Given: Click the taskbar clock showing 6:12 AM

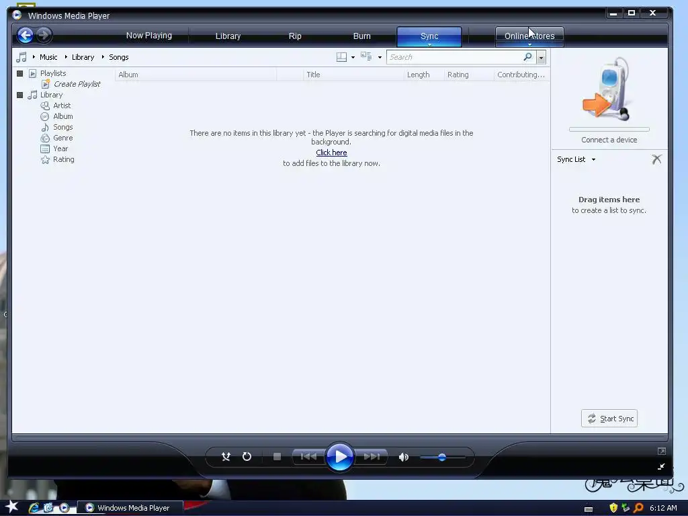Looking at the screenshot, I should point(663,508).
